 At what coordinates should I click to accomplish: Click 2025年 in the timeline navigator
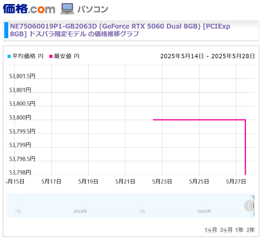pos(204,211)
